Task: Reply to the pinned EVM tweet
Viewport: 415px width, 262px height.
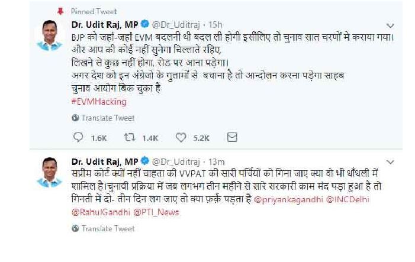Action: point(79,137)
